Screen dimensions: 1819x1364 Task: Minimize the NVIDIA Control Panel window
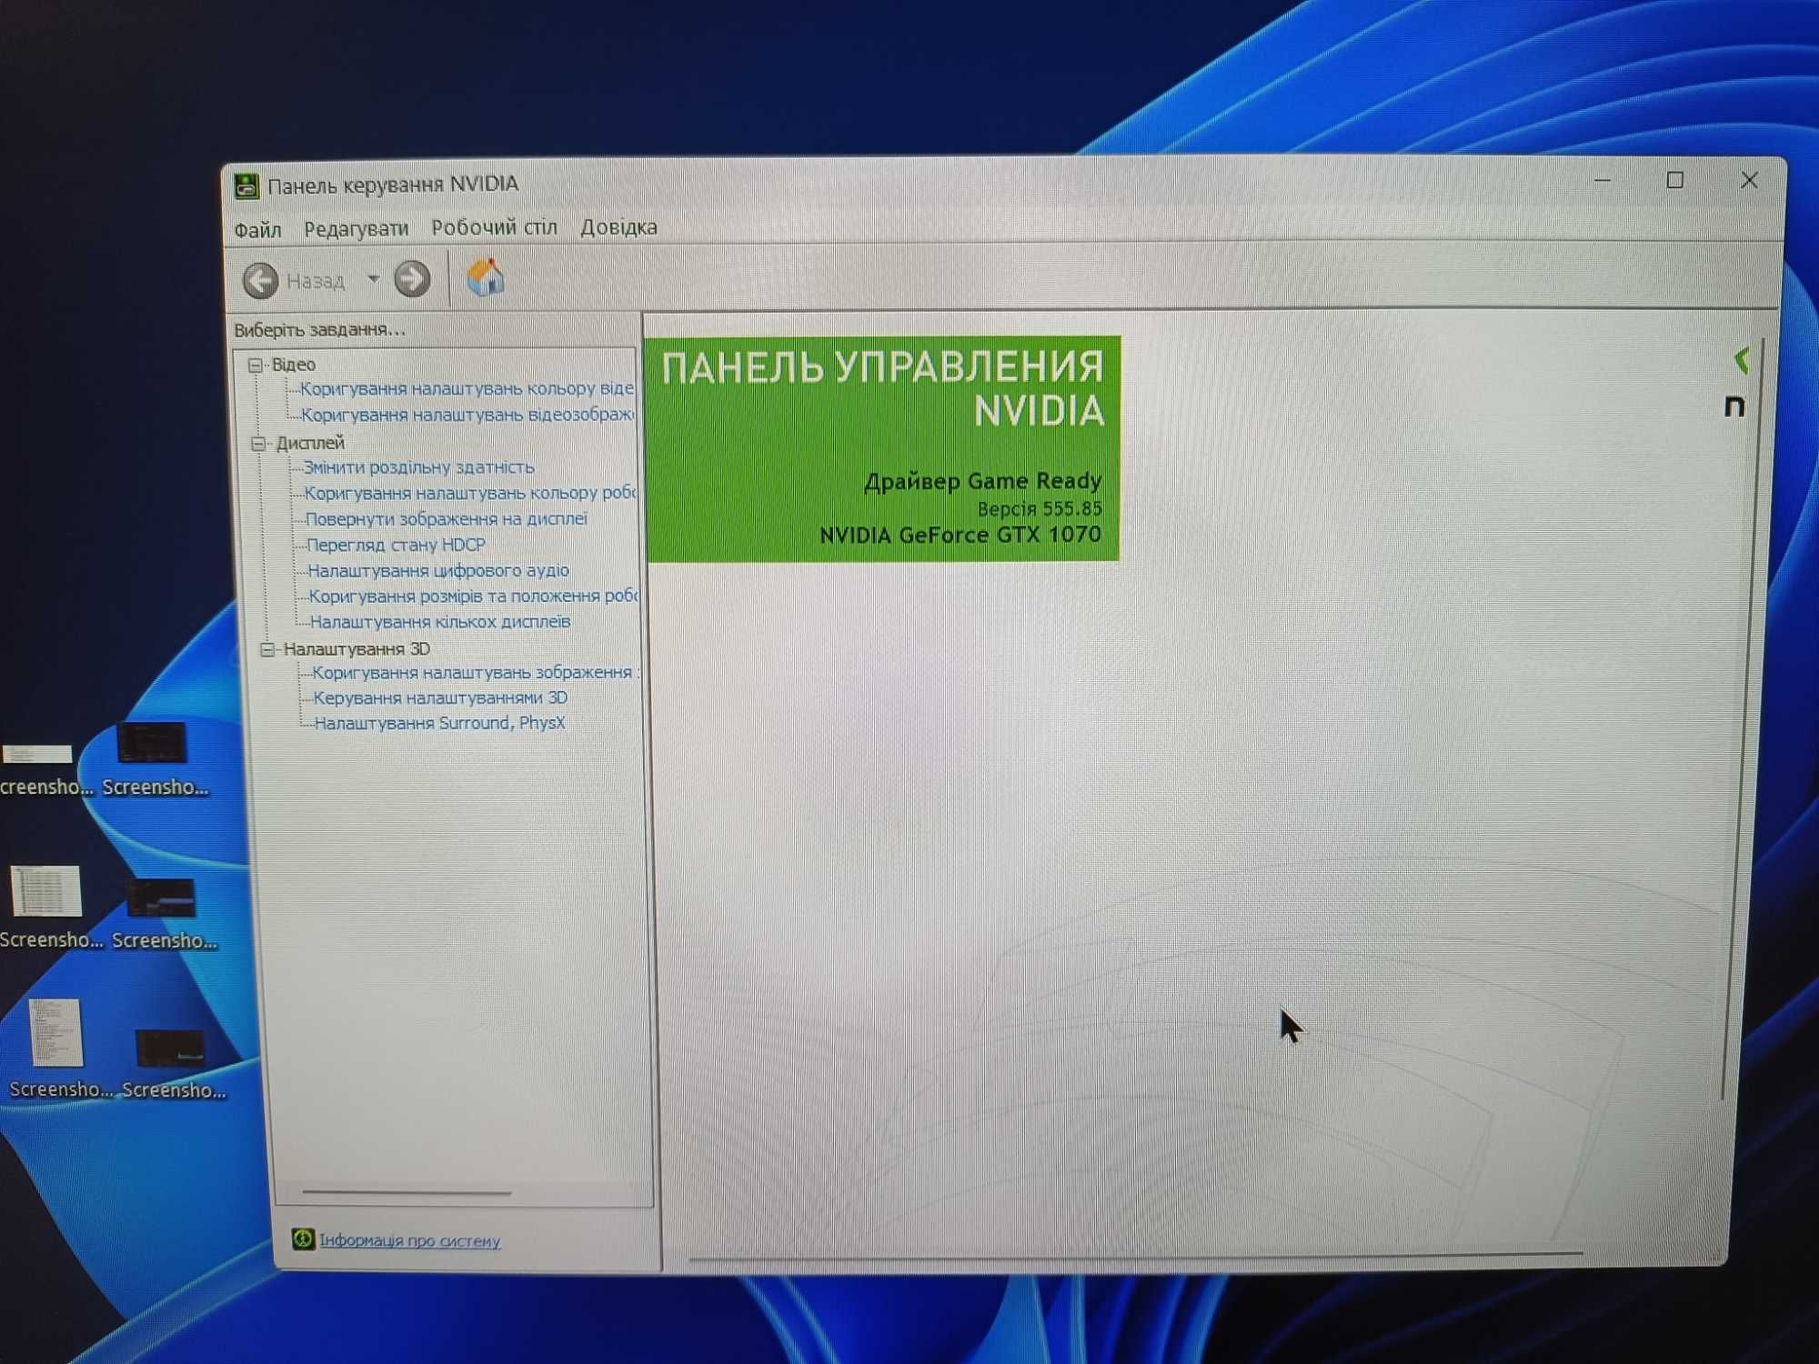1603,180
